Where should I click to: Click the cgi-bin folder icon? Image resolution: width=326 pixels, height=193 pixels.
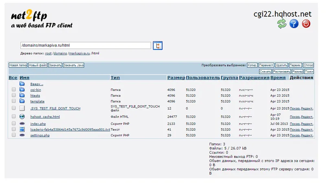(22, 89)
